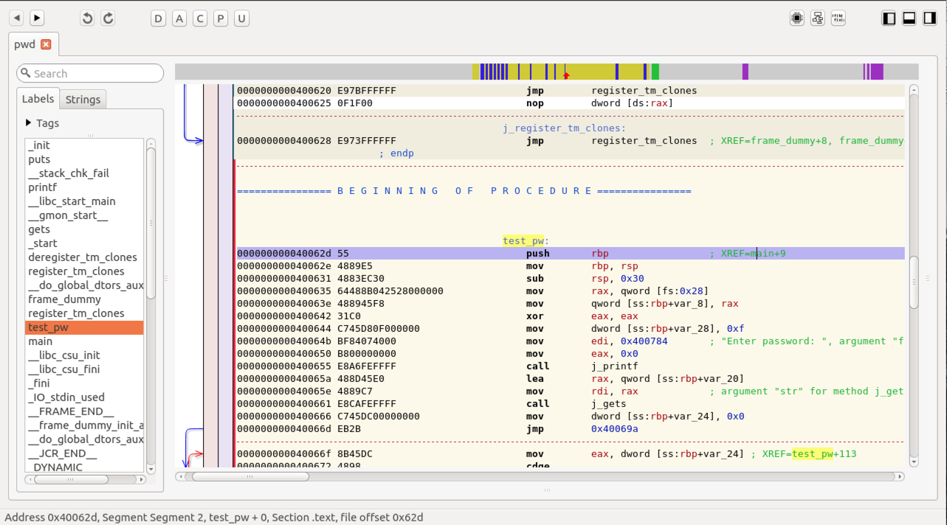Click the green segment in the navigation bar

(655, 72)
